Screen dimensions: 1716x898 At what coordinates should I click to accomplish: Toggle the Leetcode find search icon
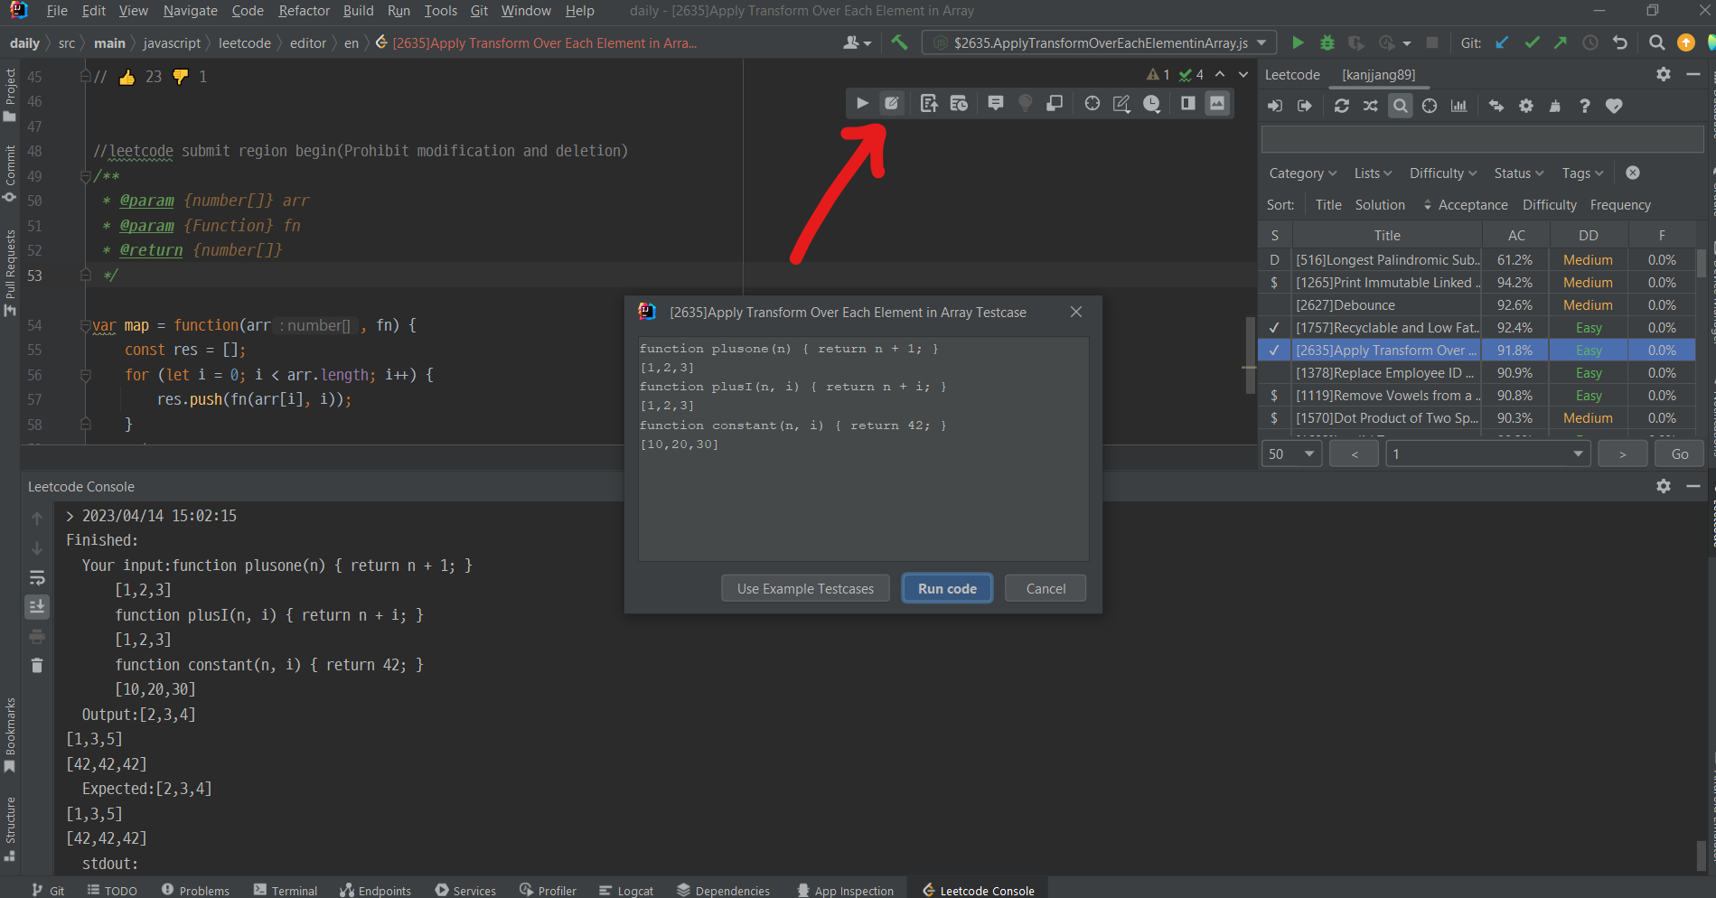click(1401, 106)
